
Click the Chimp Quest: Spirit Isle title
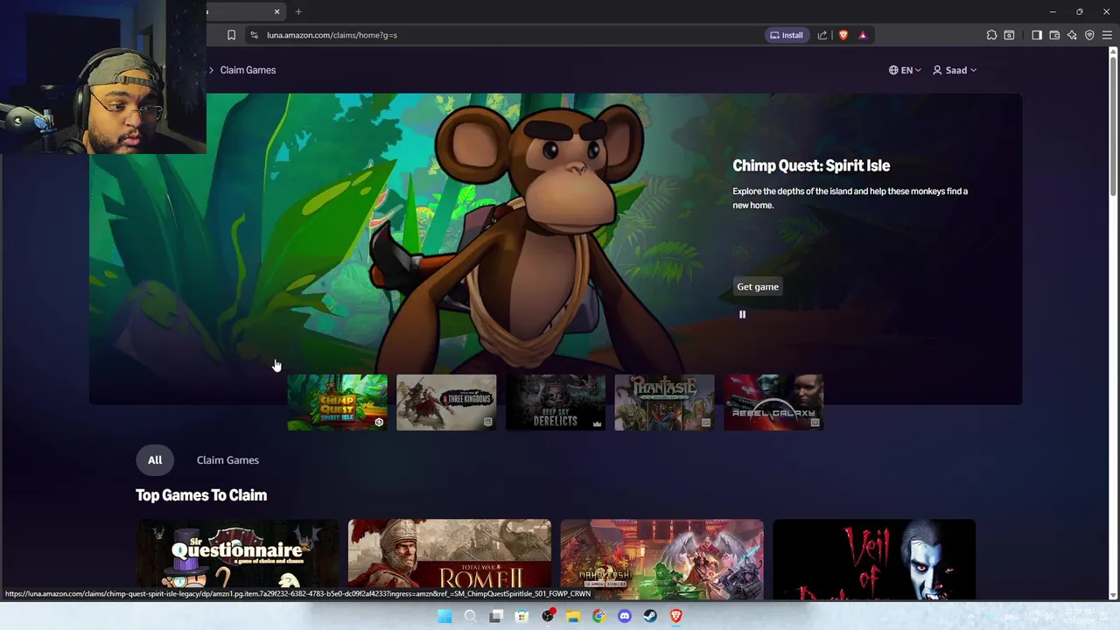pyautogui.click(x=811, y=165)
